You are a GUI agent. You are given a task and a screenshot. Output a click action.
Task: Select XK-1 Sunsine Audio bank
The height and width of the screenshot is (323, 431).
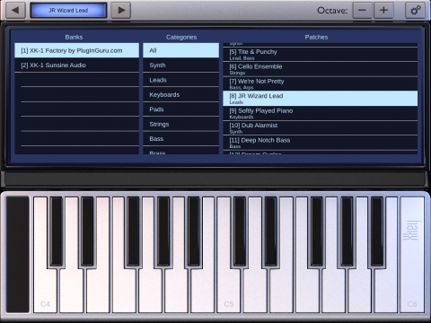pos(77,65)
